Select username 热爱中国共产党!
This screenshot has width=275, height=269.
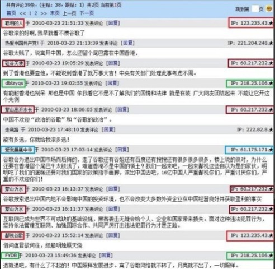click(x=22, y=43)
